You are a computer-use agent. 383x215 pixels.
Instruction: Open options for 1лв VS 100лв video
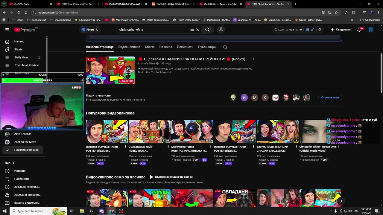(296, 147)
